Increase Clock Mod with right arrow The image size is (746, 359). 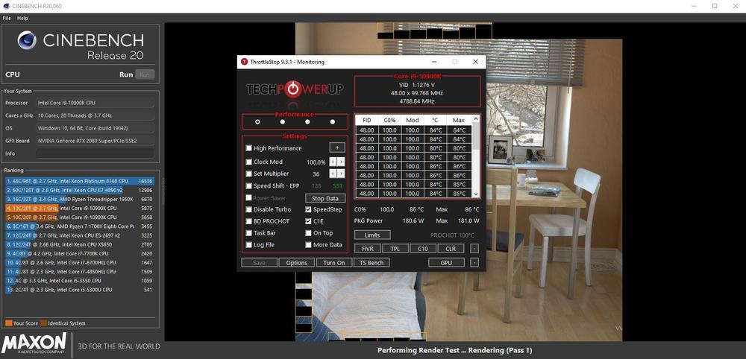coord(341,162)
